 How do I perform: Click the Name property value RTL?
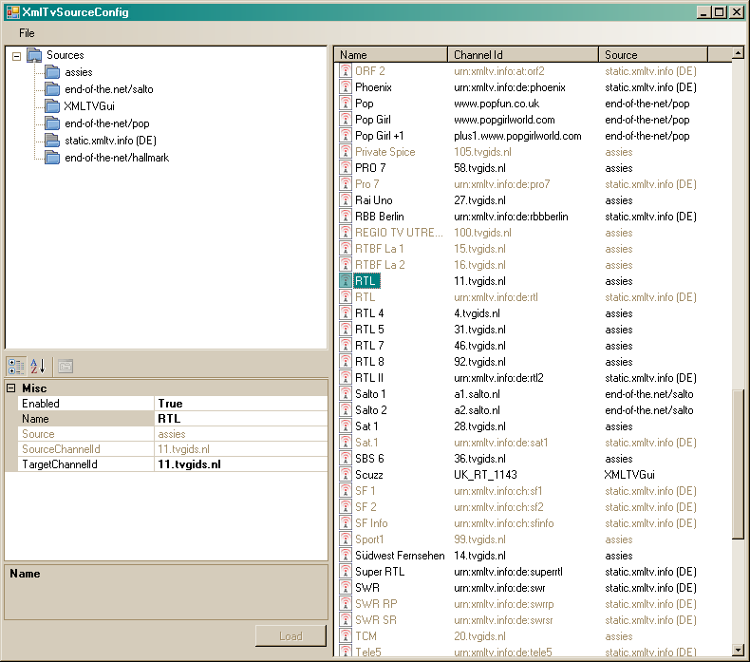pos(240,419)
